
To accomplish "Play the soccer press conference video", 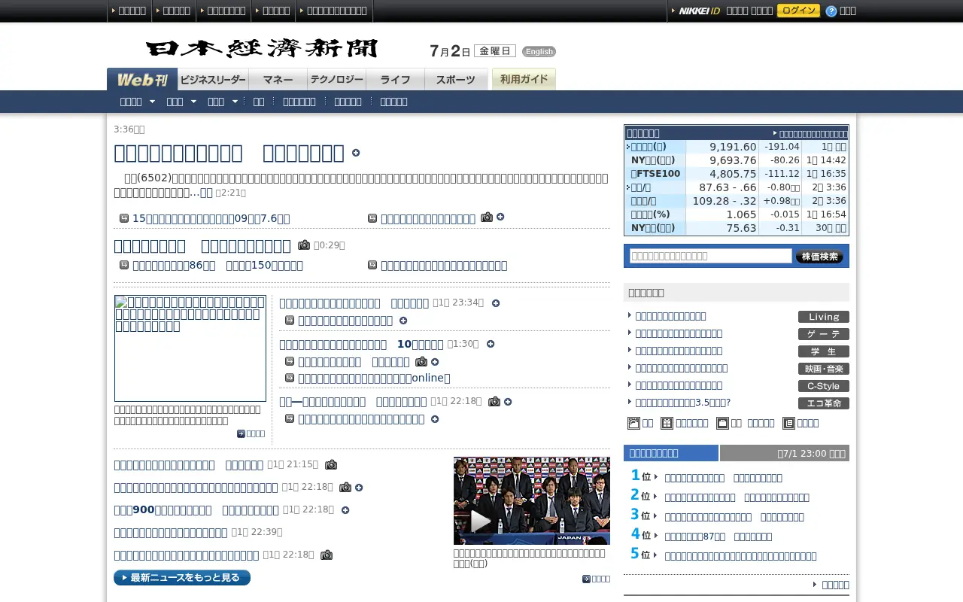I will (x=531, y=500).
